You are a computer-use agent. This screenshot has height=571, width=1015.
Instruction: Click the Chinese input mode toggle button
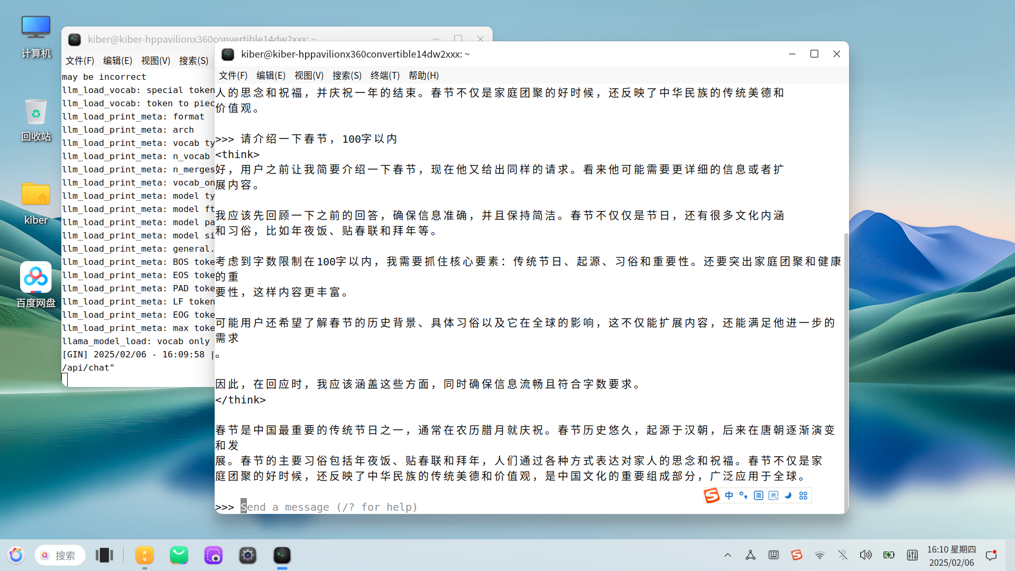(729, 495)
